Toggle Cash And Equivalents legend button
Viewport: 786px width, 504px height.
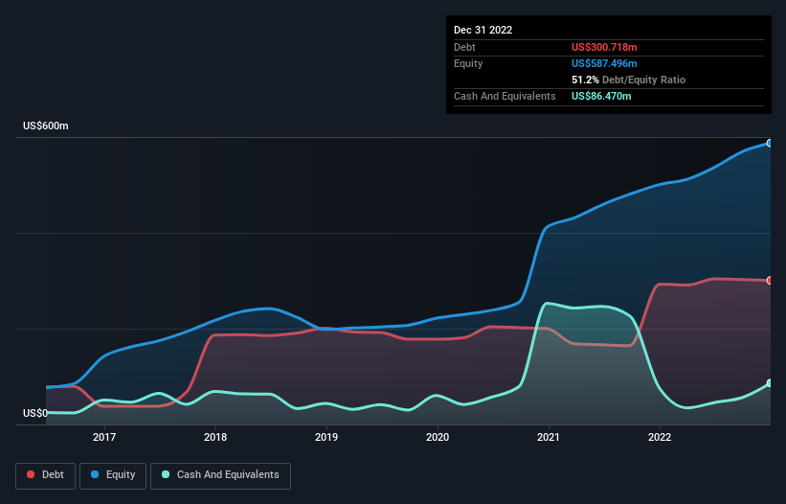220,475
